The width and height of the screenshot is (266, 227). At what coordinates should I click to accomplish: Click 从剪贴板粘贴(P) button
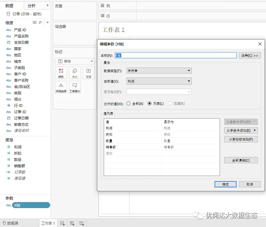pos(241,139)
